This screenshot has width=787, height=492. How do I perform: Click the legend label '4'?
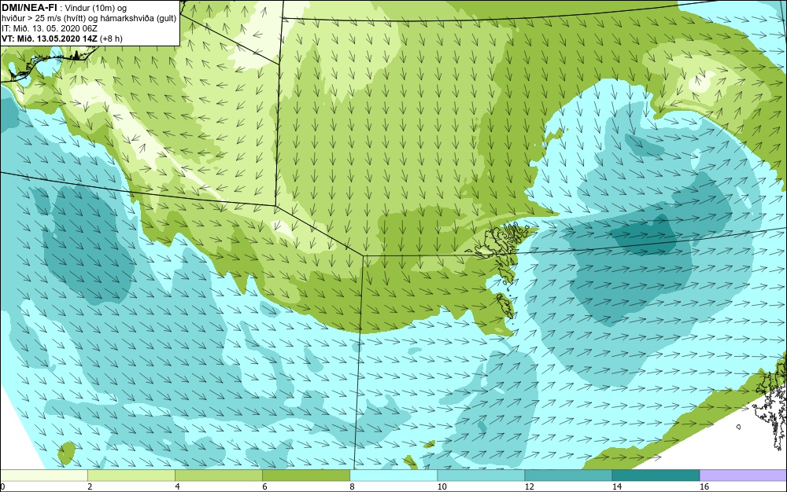[x=177, y=486]
